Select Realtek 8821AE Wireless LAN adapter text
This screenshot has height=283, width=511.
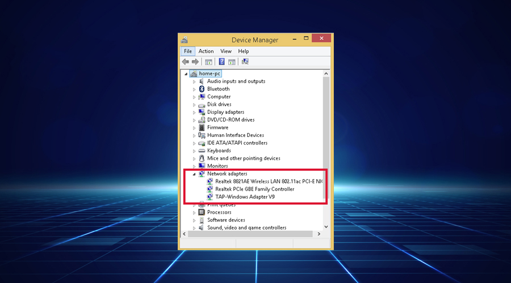coord(269,181)
